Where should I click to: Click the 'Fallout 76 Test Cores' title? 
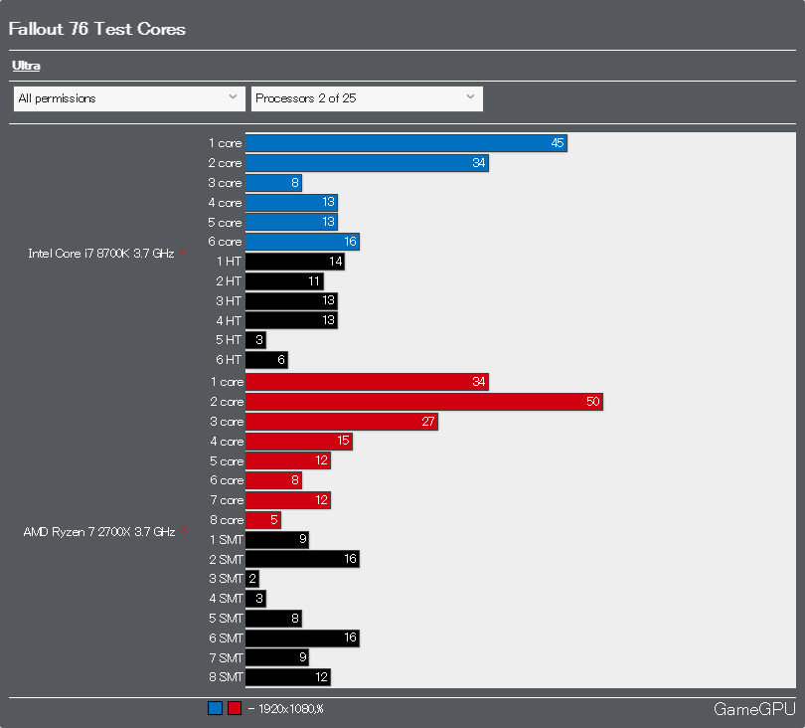[x=97, y=29]
